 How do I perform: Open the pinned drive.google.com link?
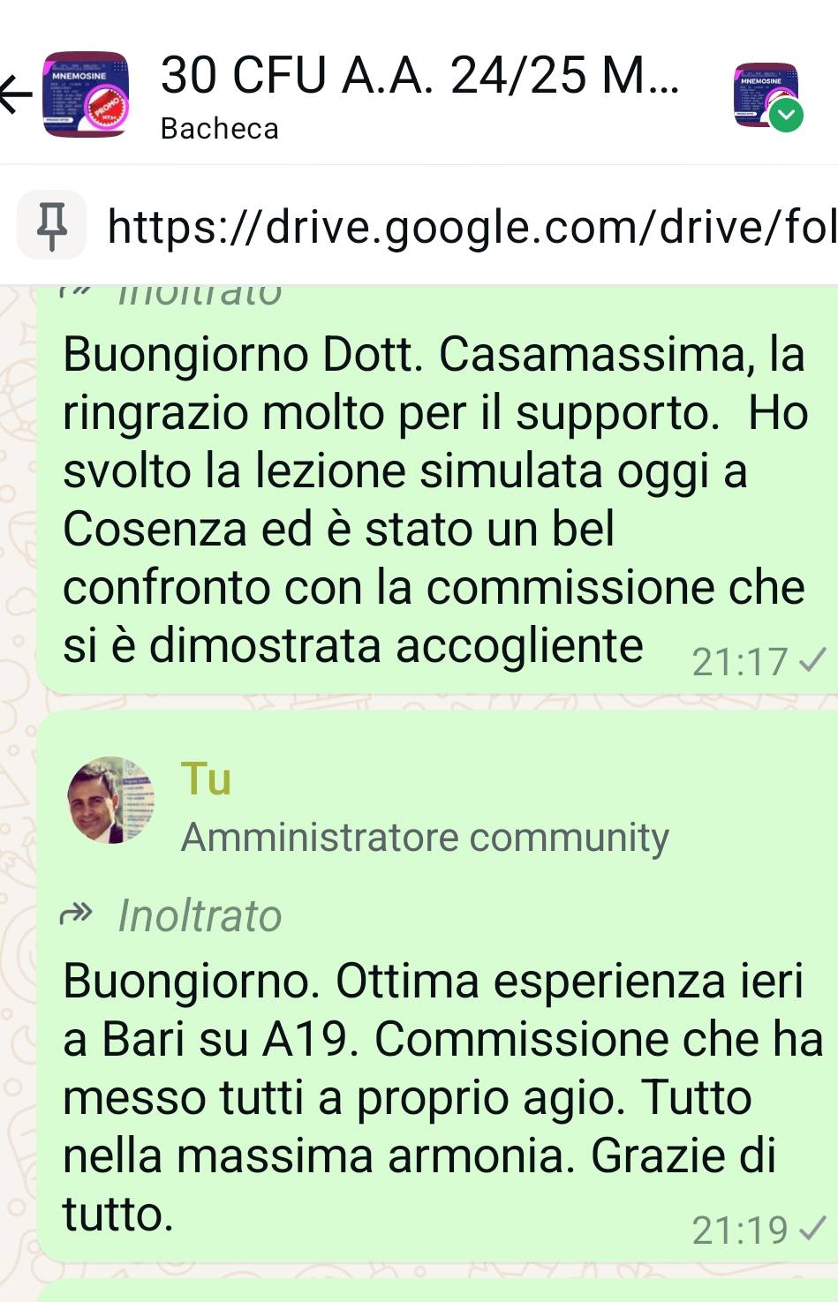point(472,227)
